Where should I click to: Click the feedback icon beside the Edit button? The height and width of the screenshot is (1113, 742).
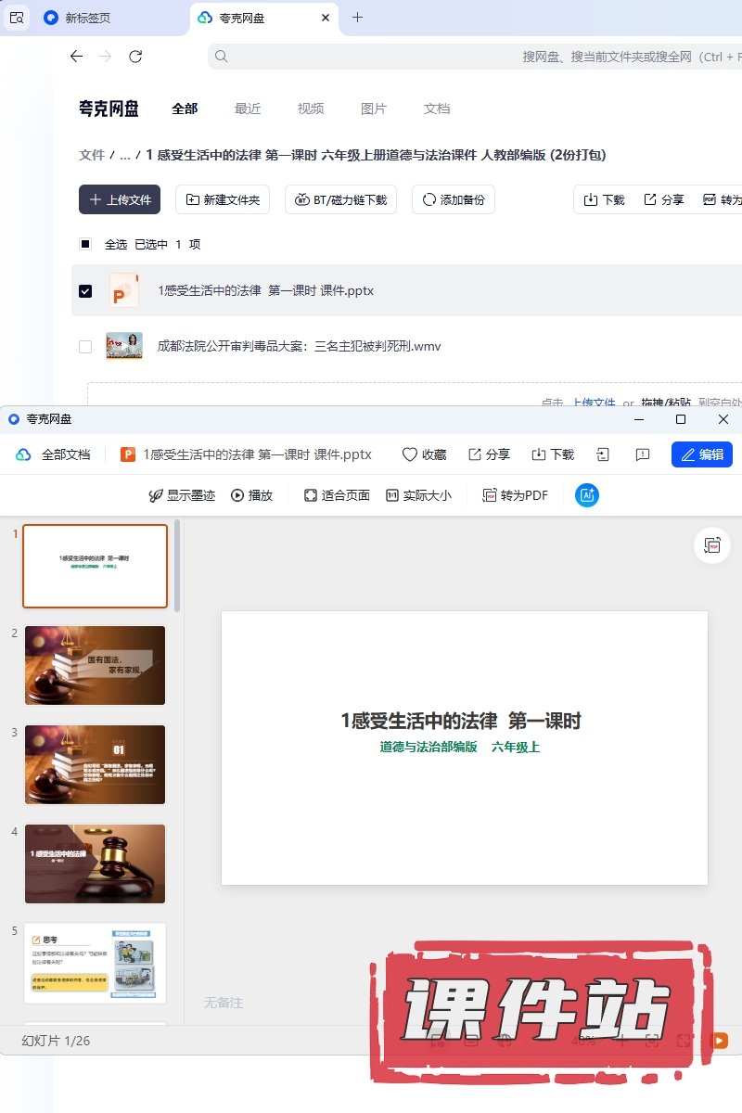coord(642,454)
